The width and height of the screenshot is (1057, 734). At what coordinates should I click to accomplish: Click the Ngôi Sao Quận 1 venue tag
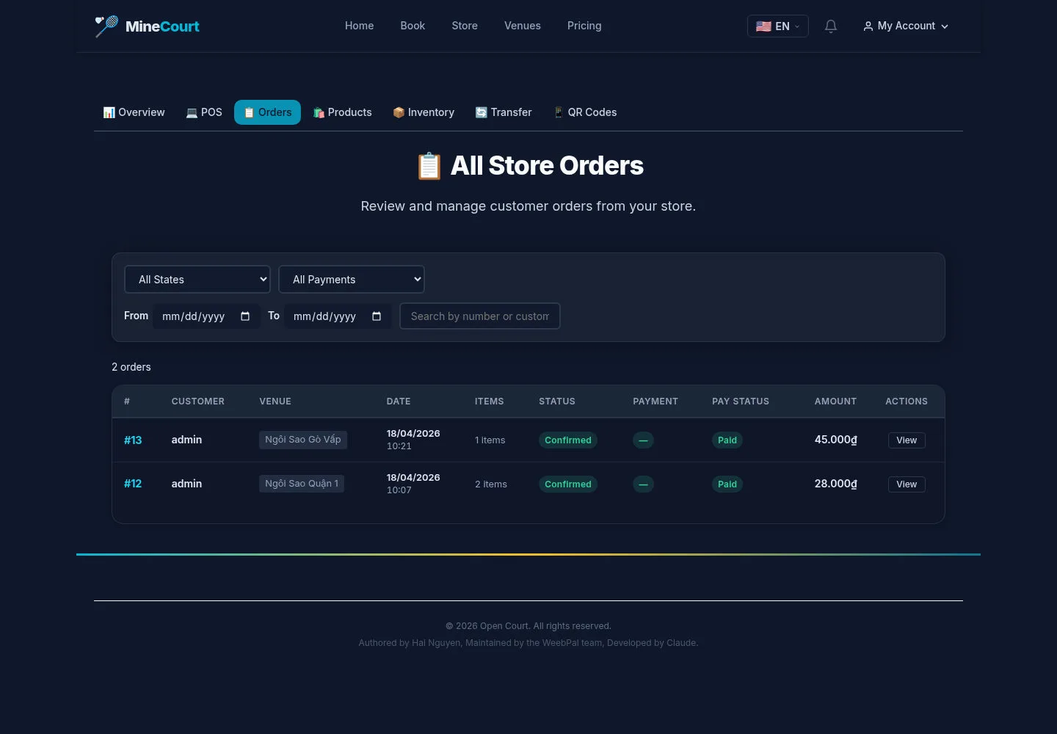point(302,484)
